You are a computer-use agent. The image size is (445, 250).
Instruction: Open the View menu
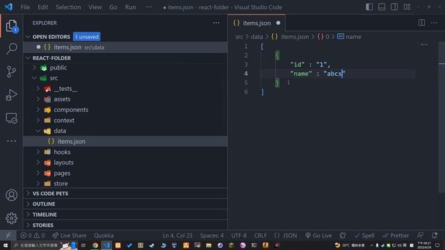pos(95,7)
